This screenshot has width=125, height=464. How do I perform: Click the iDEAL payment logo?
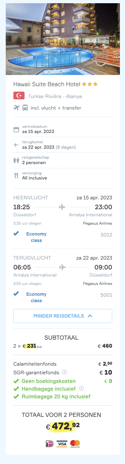coord(49,444)
